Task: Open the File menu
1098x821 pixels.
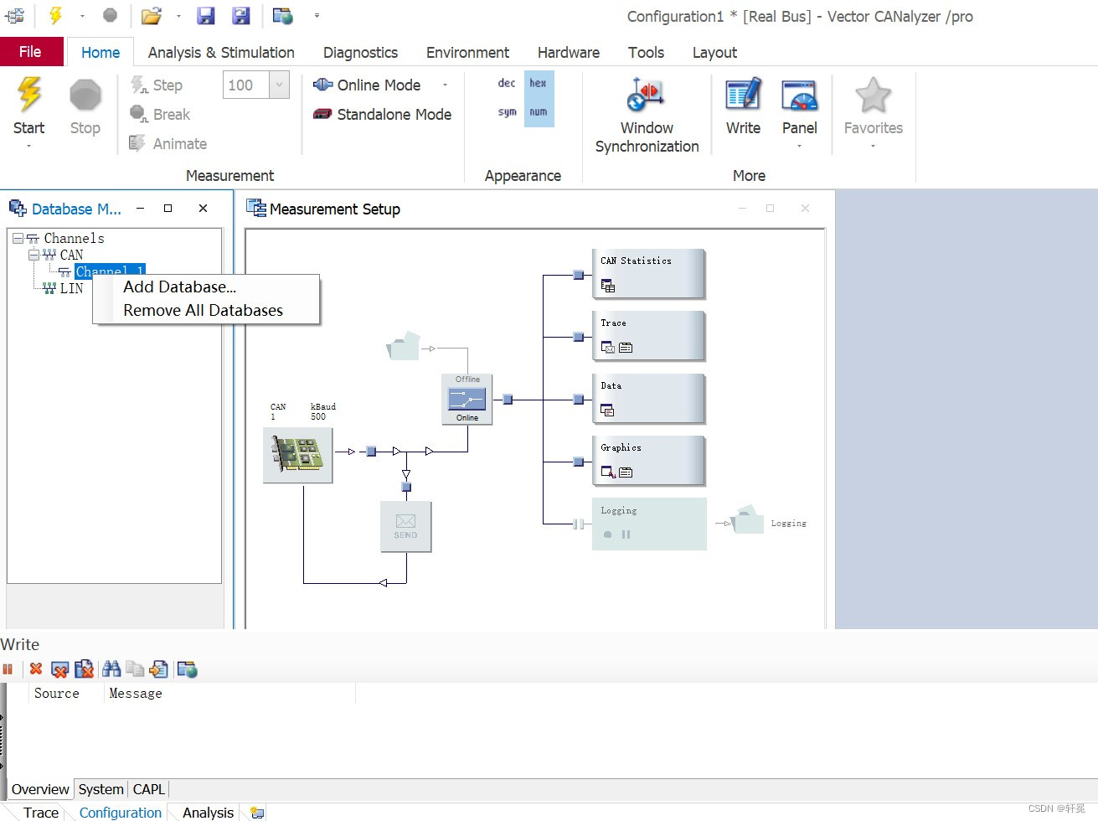Action: [x=31, y=52]
